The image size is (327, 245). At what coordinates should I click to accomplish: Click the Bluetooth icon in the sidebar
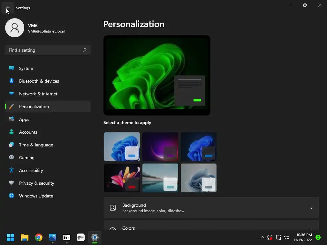[x=11, y=81]
